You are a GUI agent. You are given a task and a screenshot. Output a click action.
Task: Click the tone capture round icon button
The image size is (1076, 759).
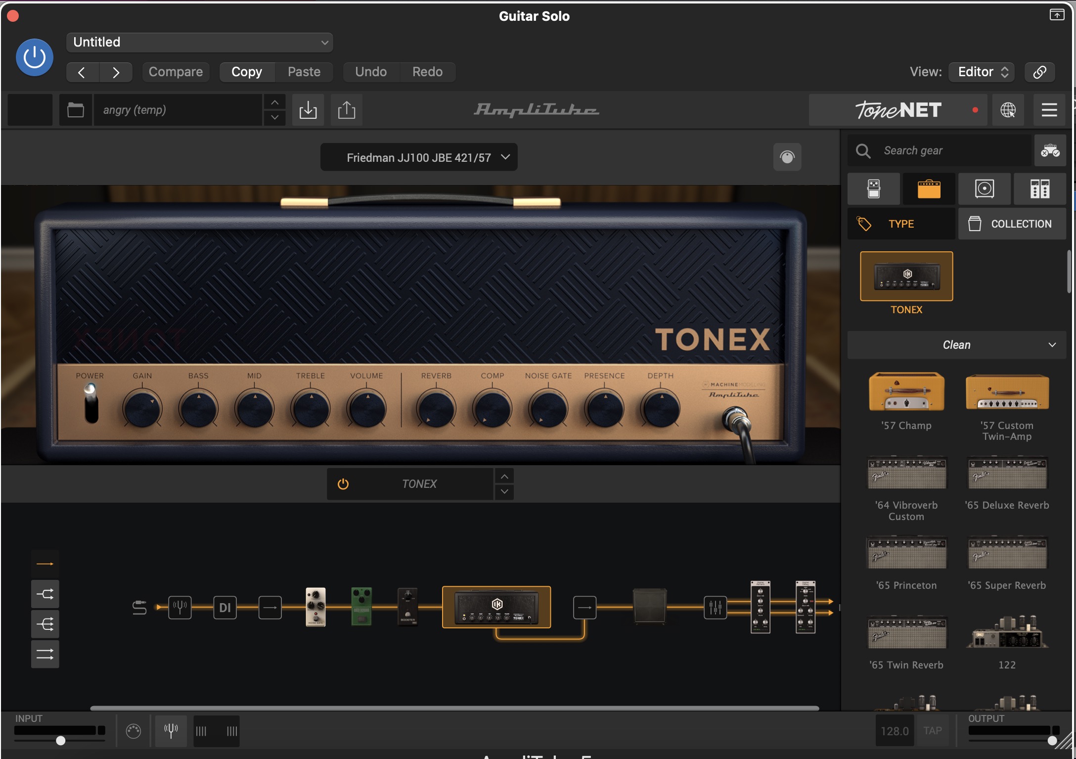click(787, 157)
